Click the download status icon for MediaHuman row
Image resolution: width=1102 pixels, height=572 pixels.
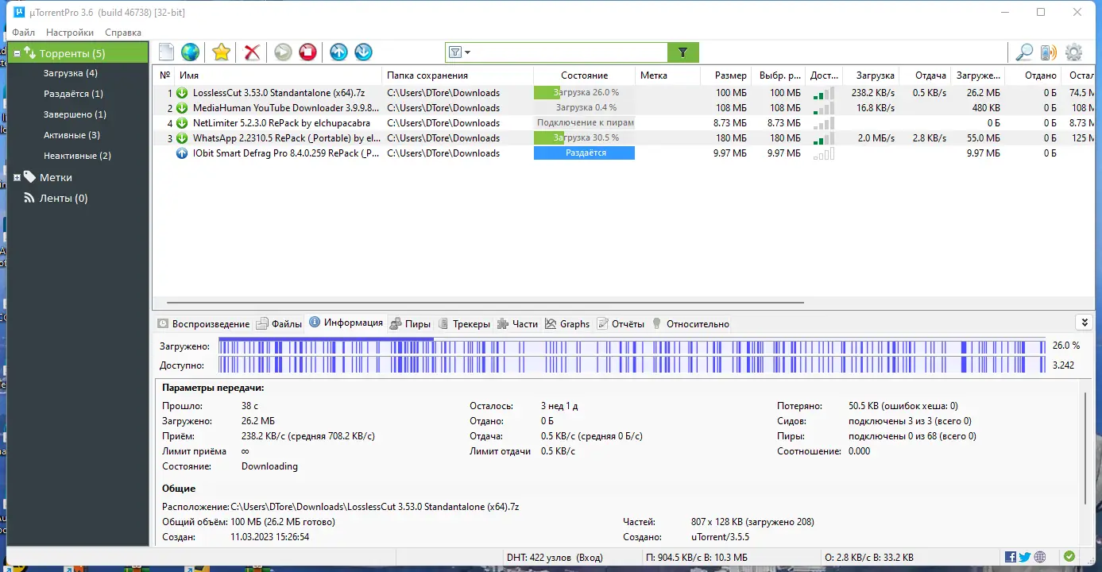(182, 108)
